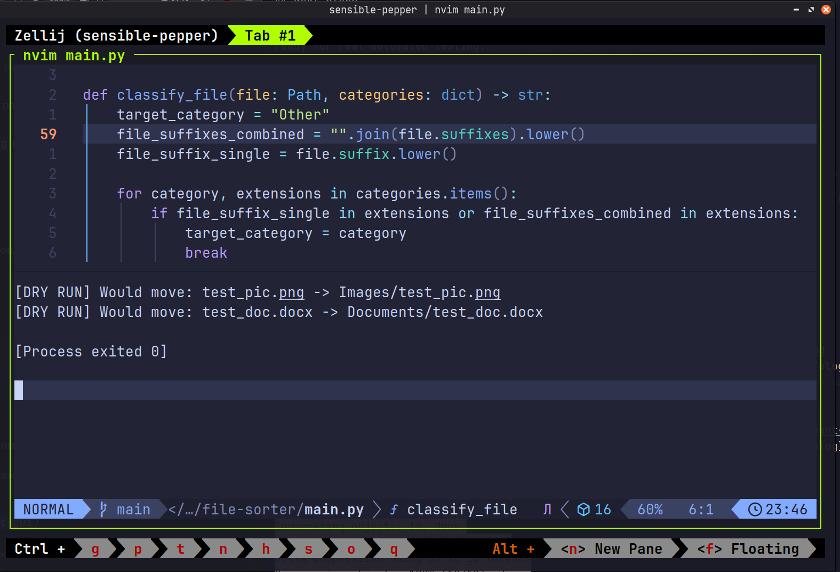The height and width of the screenshot is (572, 840).
Task: Choose the 's' search mode key
Action: 309,549
